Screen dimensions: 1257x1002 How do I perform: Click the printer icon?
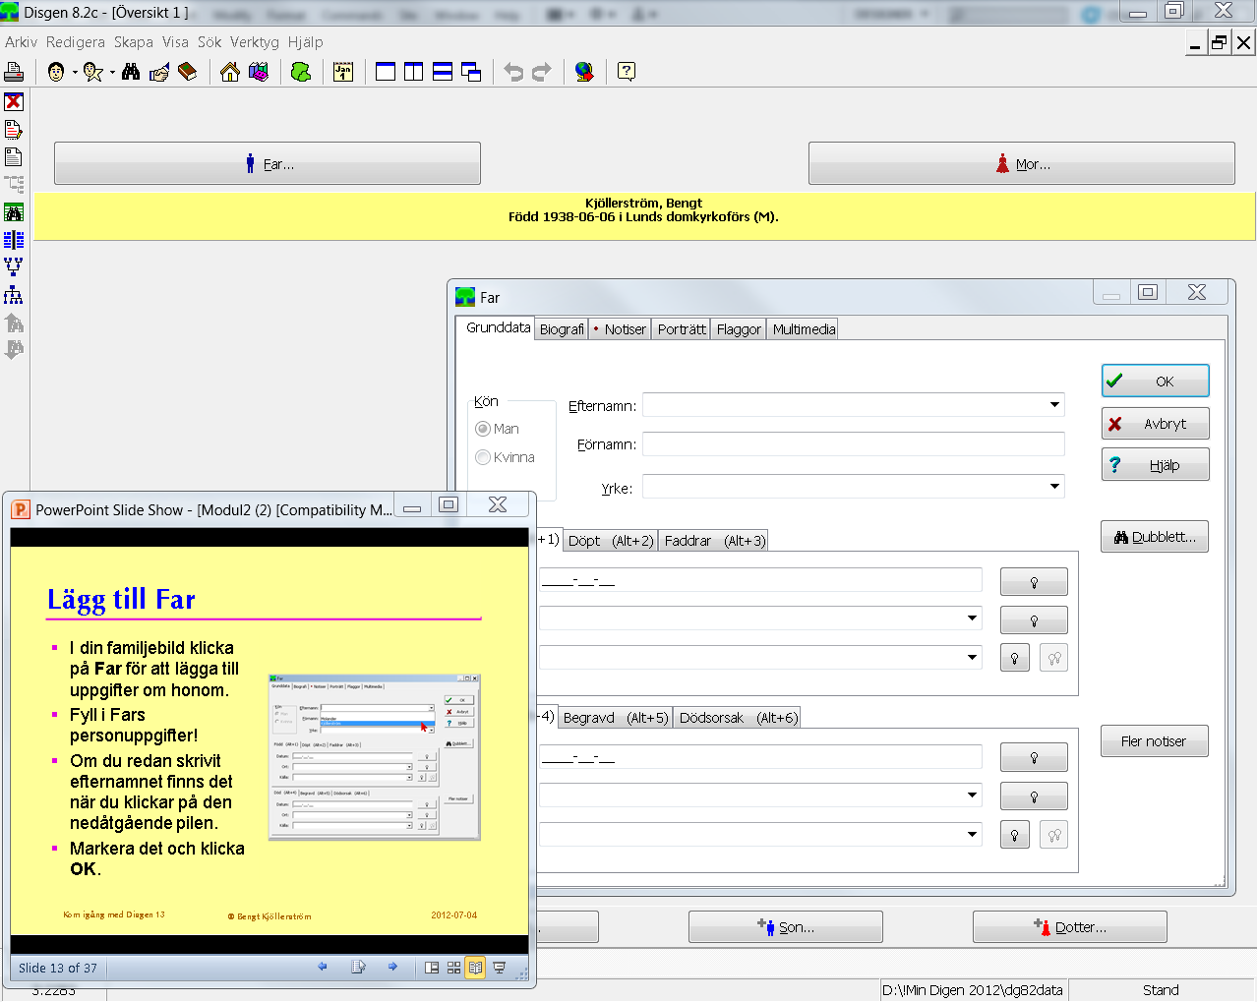(14, 72)
